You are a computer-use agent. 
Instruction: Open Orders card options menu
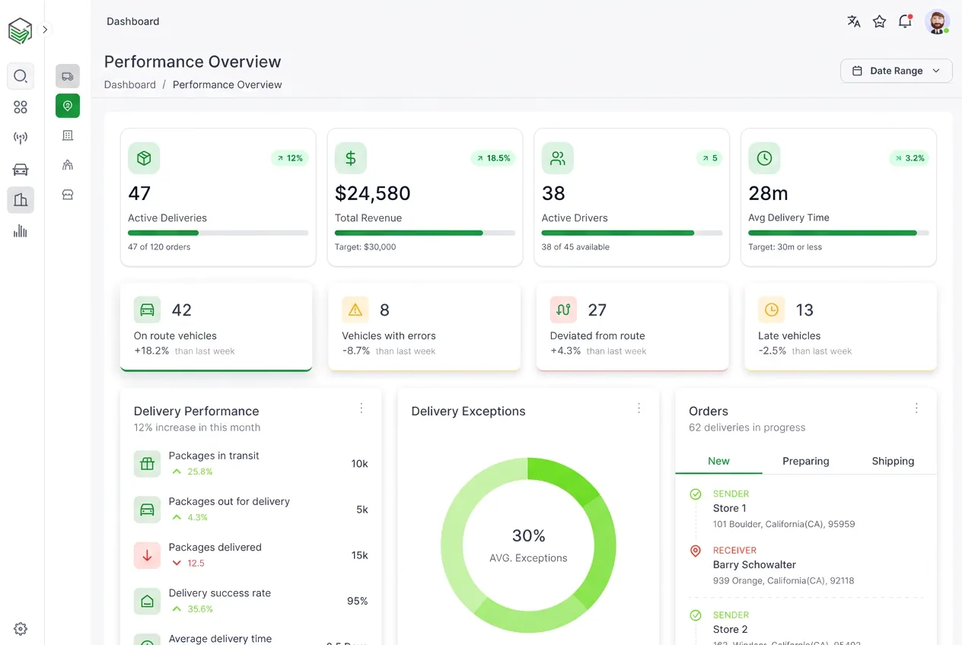coord(916,408)
